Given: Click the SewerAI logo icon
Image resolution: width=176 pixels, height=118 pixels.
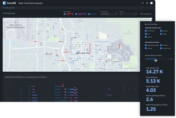Looking at the screenshot, I should pos(4,3).
